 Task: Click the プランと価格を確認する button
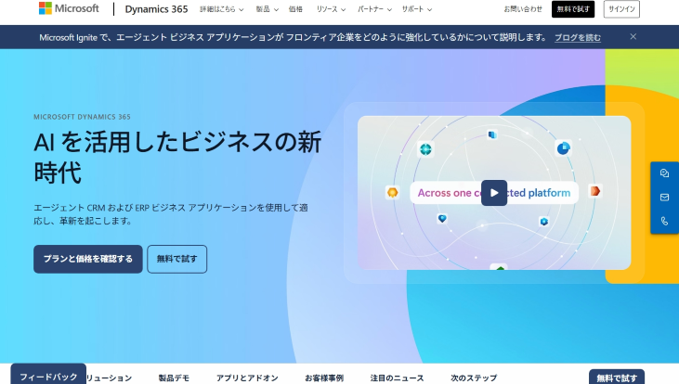click(x=88, y=259)
